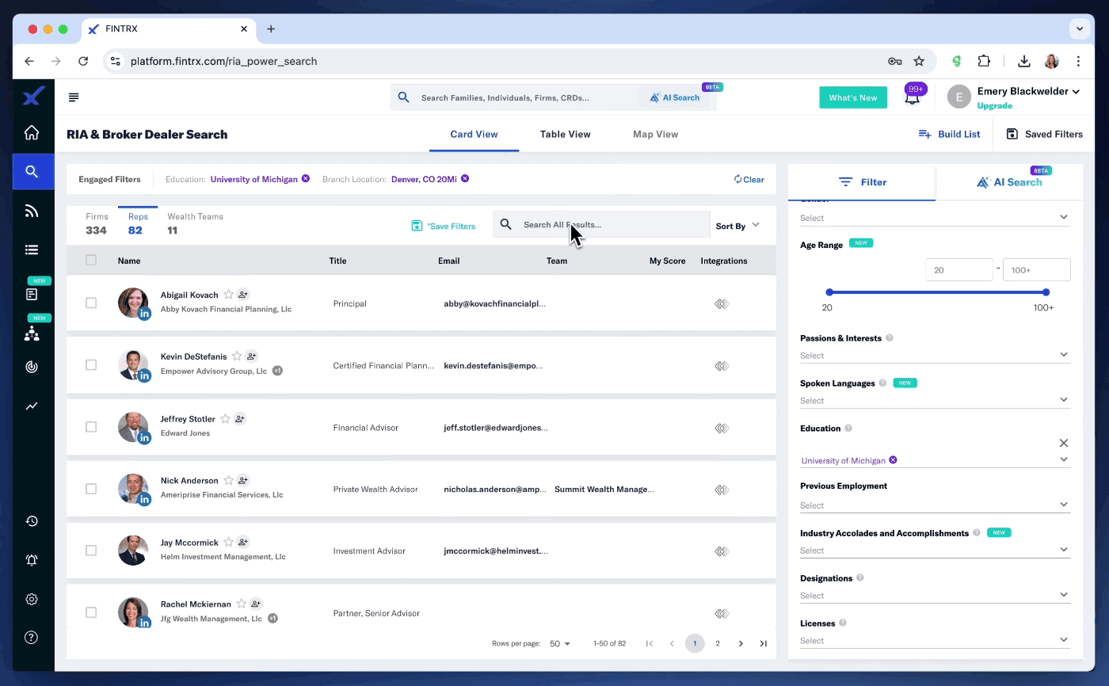Click the right Age Range slider handle at 100+
The width and height of the screenshot is (1109, 686).
click(x=1046, y=292)
